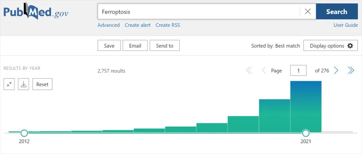Collapse the results by year chart
This screenshot has height=154, width=362.
pyautogui.click(x=9, y=85)
